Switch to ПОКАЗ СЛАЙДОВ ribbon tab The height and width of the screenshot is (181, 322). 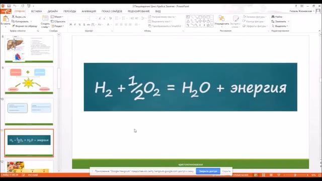[x=112, y=11]
